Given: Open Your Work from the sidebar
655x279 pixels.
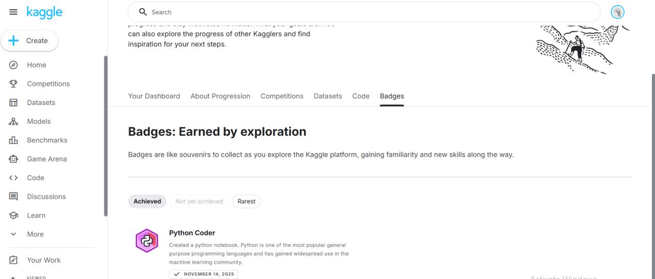Looking at the screenshot, I should (x=43, y=260).
